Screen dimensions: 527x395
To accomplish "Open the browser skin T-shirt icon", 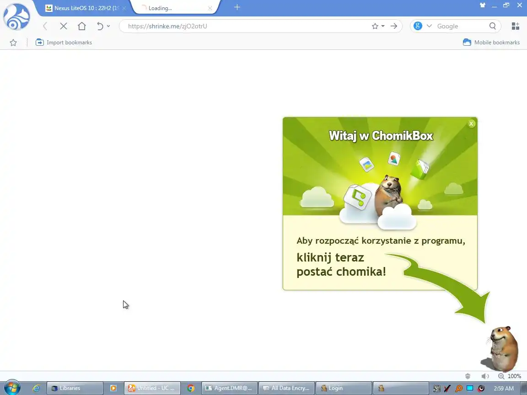I will point(483,5).
